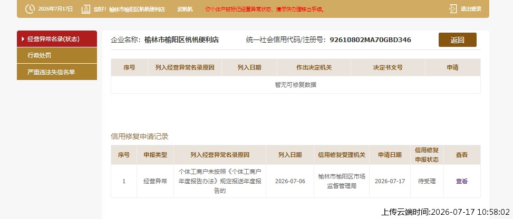Select the credit code 92610802MA70GBD346
Screen dimensions: 513x219
370,40
